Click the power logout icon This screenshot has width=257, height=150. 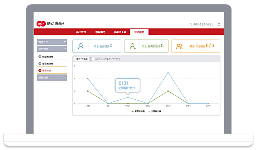click(x=219, y=24)
